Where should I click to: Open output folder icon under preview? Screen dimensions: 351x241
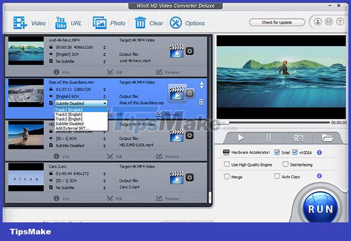[327, 138]
